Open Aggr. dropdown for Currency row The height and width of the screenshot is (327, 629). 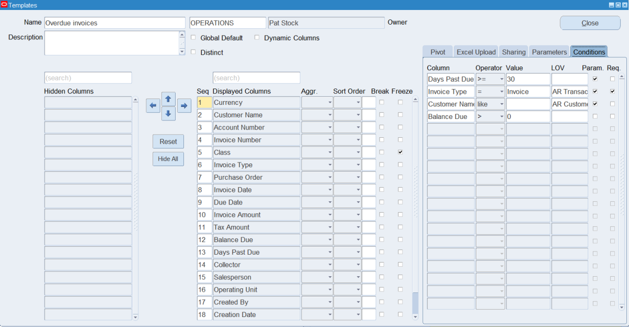tap(330, 103)
